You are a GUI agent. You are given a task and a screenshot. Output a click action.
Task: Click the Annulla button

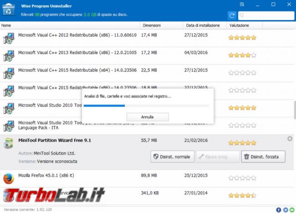click(148, 117)
